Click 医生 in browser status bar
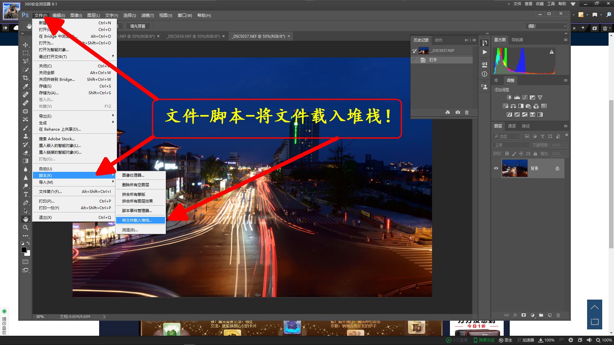The width and height of the screenshot is (614, 345). coord(506,340)
